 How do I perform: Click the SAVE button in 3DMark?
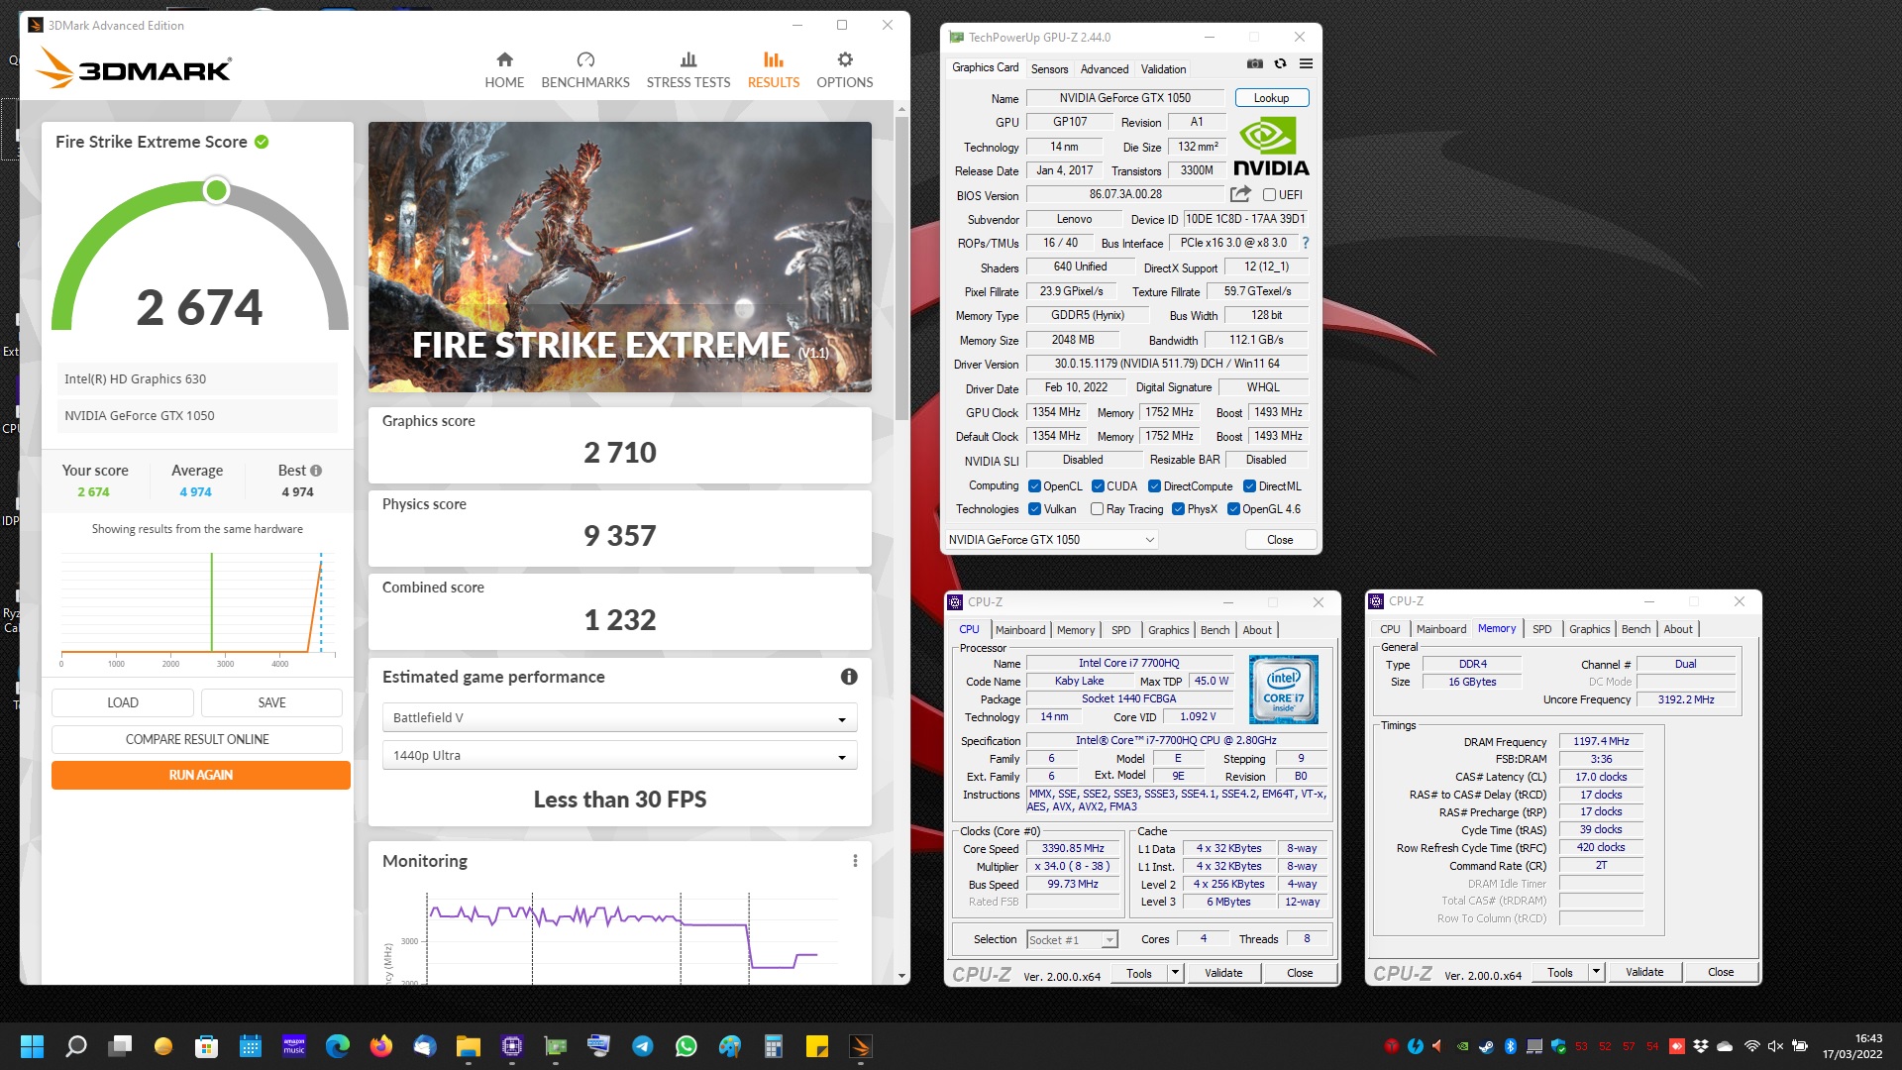point(271,702)
